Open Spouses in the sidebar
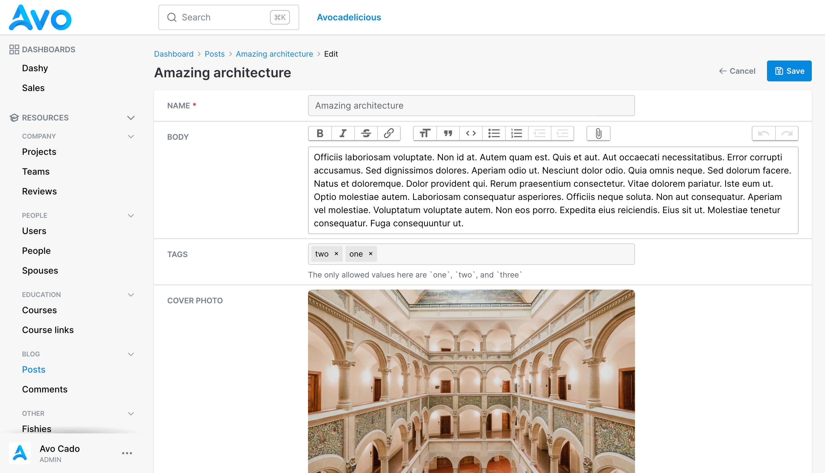This screenshot has height=473, width=825. point(40,271)
